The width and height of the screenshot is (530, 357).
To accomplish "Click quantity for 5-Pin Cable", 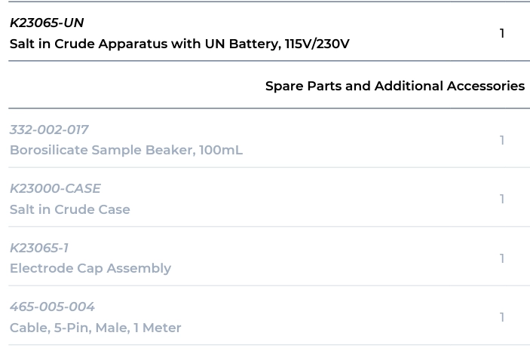I will 502,317.
